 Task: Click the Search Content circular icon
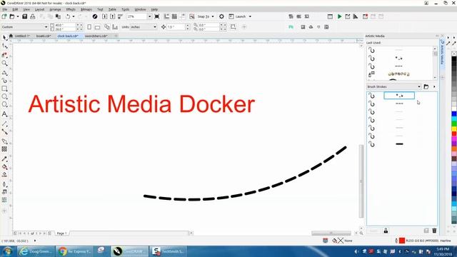[x=95, y=16]
